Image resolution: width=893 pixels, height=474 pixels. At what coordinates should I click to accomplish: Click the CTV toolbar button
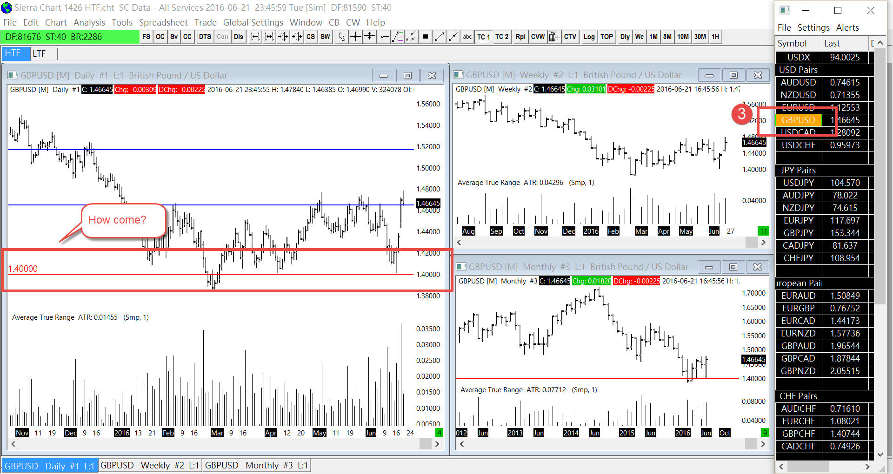pos(570,37)
